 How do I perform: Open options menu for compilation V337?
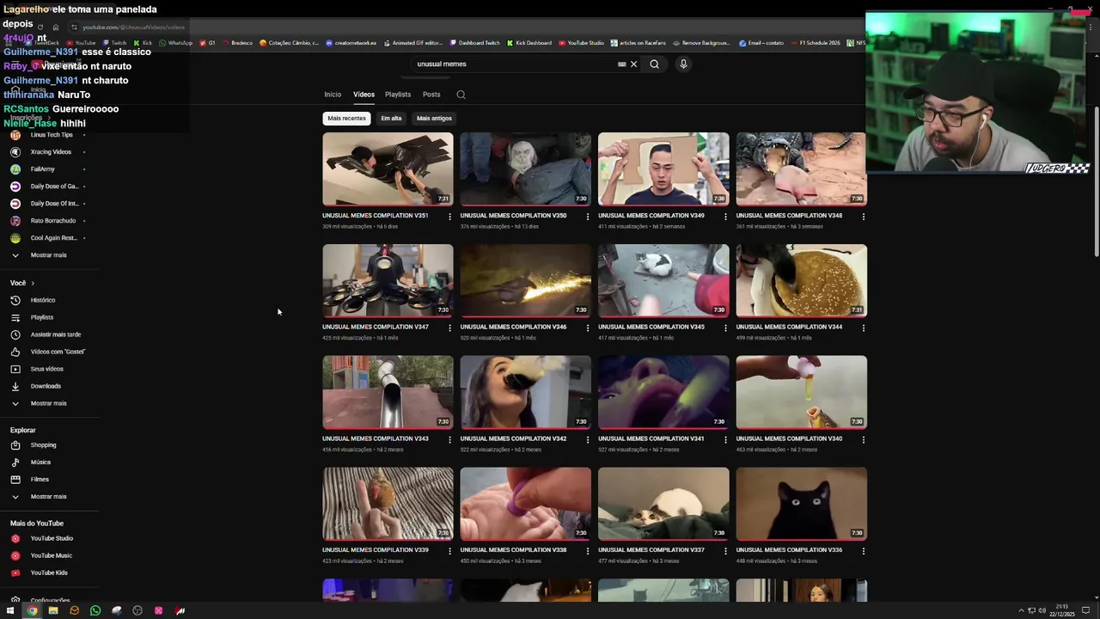(725, 551)
